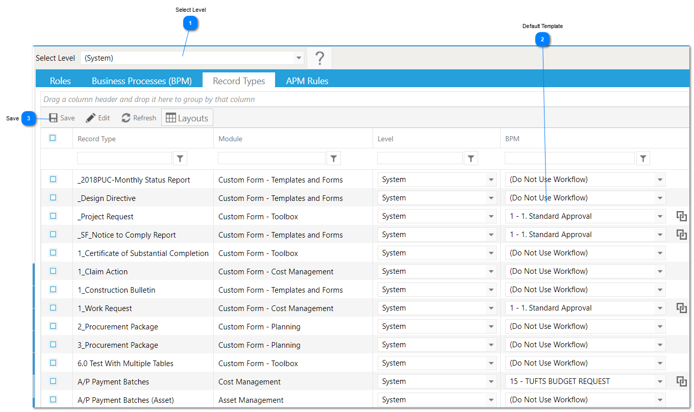Check the _Project Request row checkbox

tap(53, 216)
